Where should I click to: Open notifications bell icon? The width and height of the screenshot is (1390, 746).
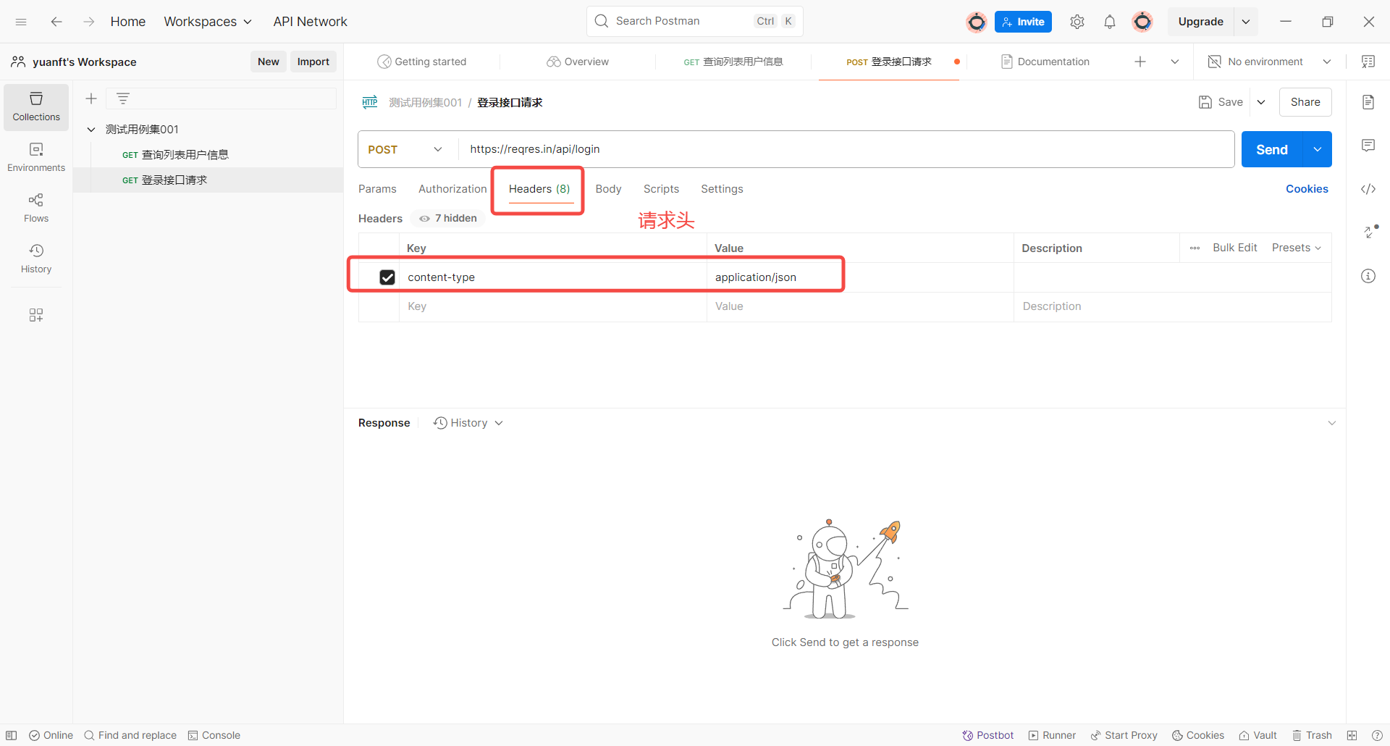(x=1110, y=22)
